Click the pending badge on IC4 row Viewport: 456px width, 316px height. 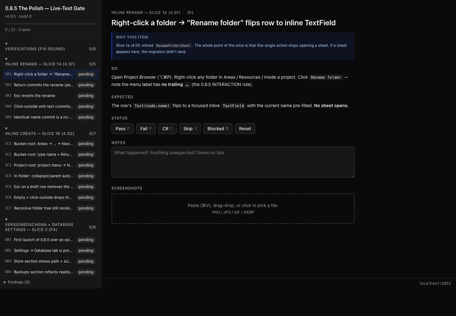click(86, 176)
